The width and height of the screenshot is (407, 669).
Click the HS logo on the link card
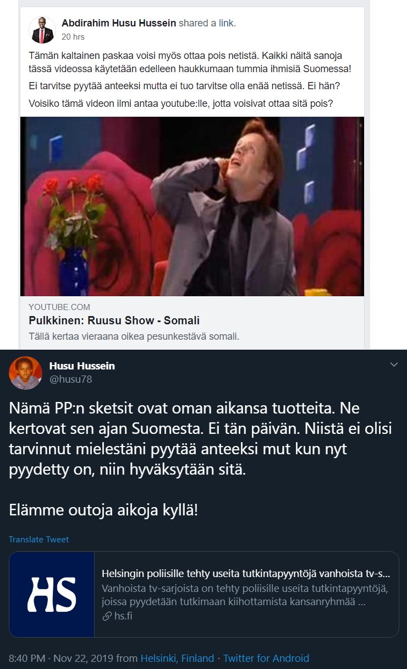point(52,594)
